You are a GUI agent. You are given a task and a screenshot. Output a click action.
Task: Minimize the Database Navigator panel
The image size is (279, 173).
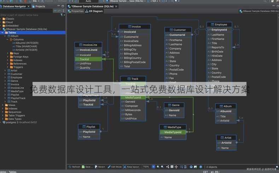(59, 6)
